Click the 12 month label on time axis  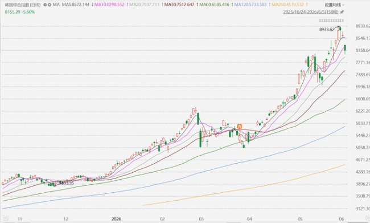click(66, 219)
